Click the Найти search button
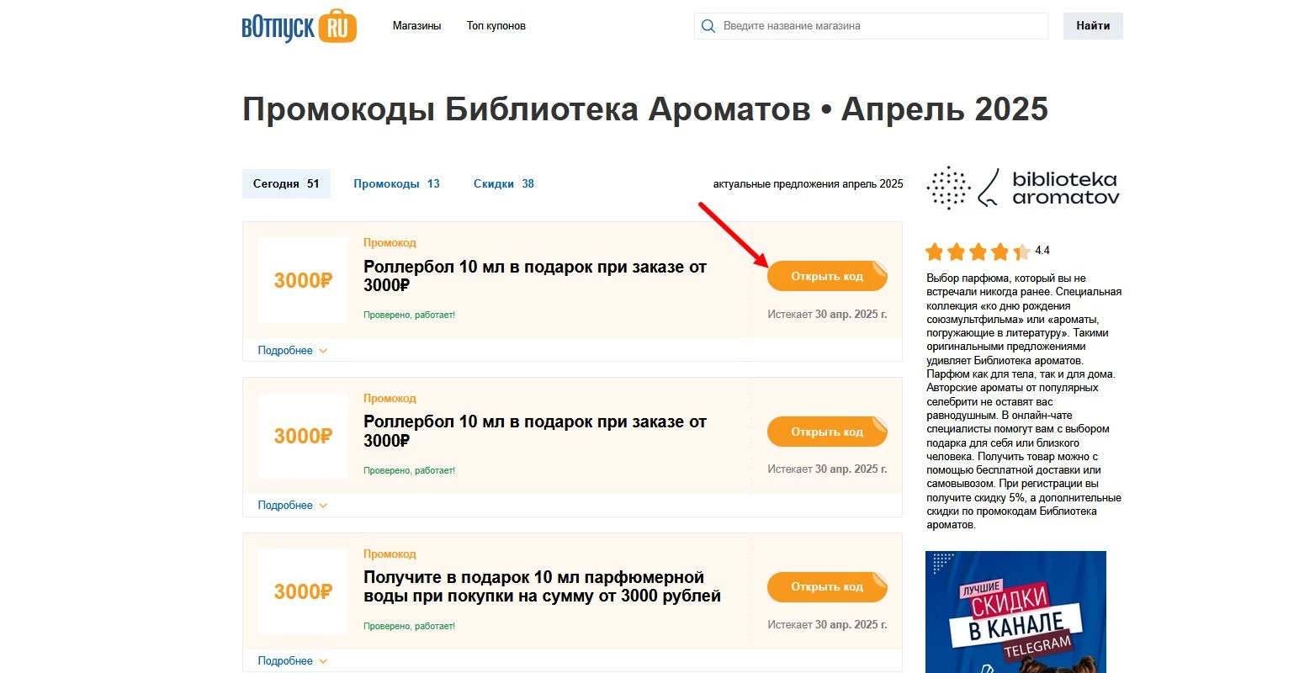This screenshot has height=673, width=1315. coord(1092,25)
